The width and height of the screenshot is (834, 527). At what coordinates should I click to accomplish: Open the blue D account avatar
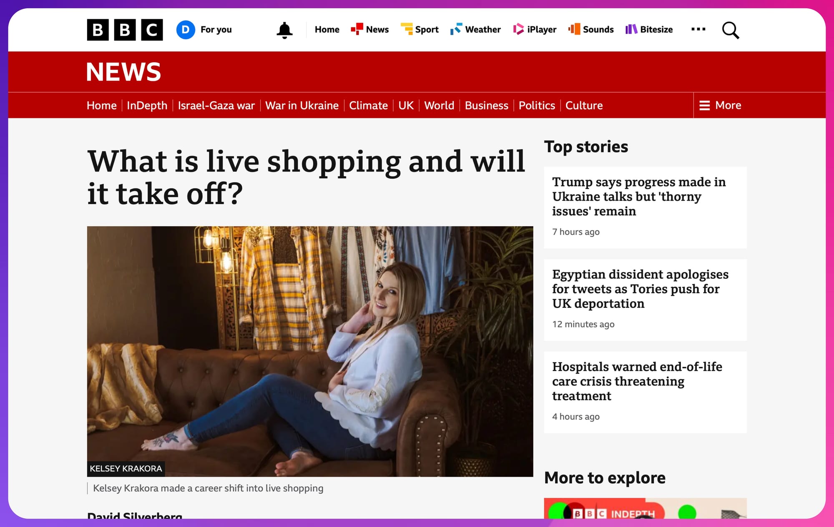(x=186, y=30)
